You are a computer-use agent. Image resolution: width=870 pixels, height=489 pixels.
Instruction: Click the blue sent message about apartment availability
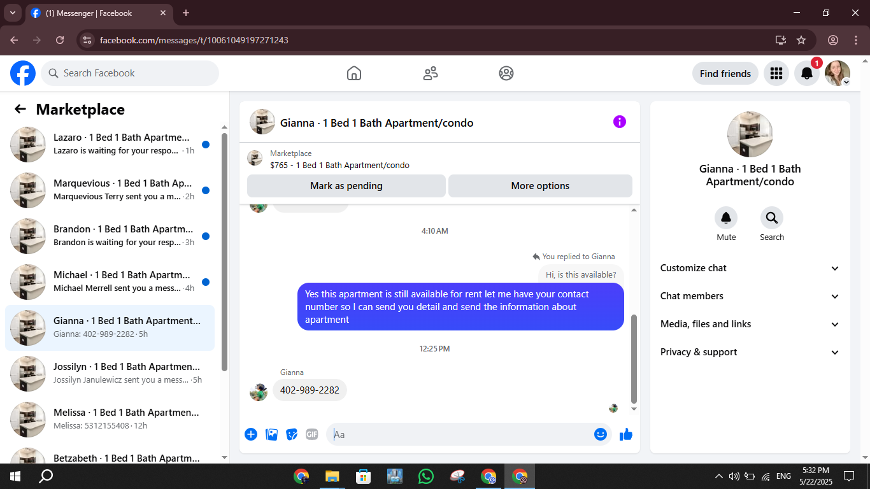(x=460, y=307)
